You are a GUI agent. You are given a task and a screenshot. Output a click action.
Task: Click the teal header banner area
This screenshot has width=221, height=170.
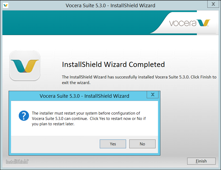point(80,23)
